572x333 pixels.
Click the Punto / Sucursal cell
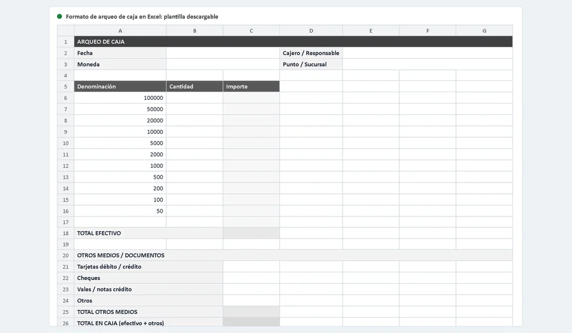coord(311,64)
